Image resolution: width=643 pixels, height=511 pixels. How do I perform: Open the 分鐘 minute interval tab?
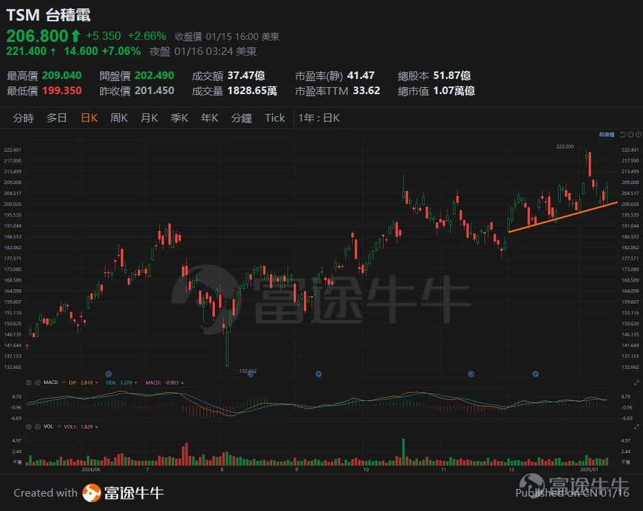pyautogui.click(x=242, y=118)
